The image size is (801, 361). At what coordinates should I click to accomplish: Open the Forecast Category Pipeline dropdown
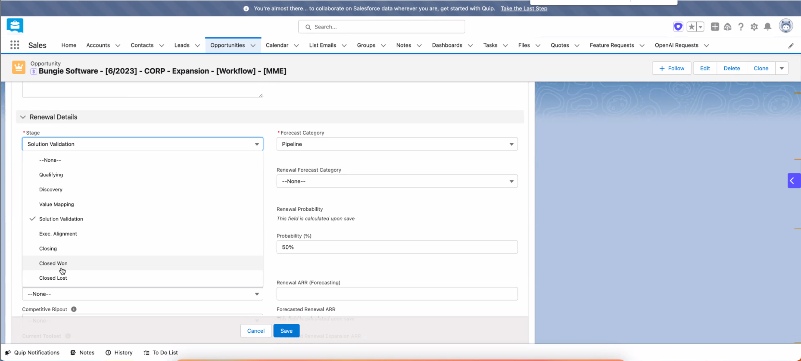click(x=397, y=144)
